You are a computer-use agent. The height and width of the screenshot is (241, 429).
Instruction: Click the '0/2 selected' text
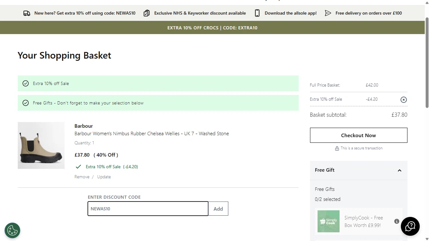tap(327, 199)
